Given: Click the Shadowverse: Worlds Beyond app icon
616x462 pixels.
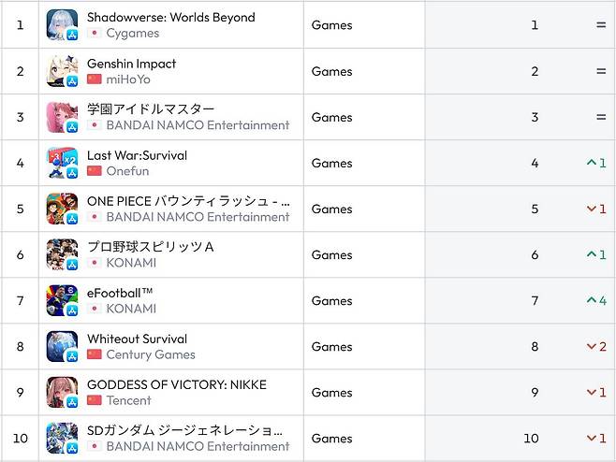Looking at the screenshot, I should coord(62,24).
